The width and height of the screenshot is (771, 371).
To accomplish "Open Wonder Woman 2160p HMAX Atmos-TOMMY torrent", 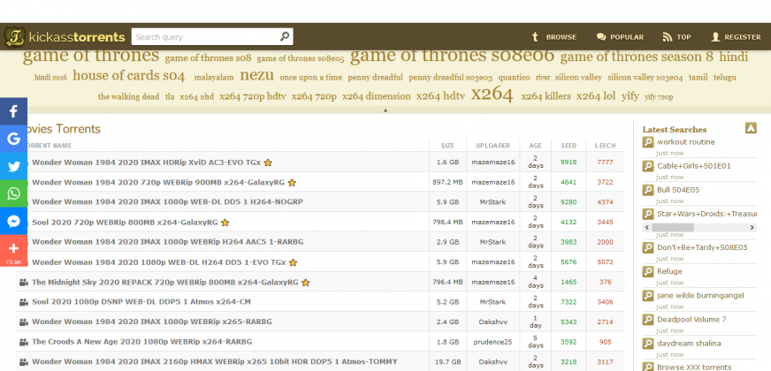I will click(214, 361).
